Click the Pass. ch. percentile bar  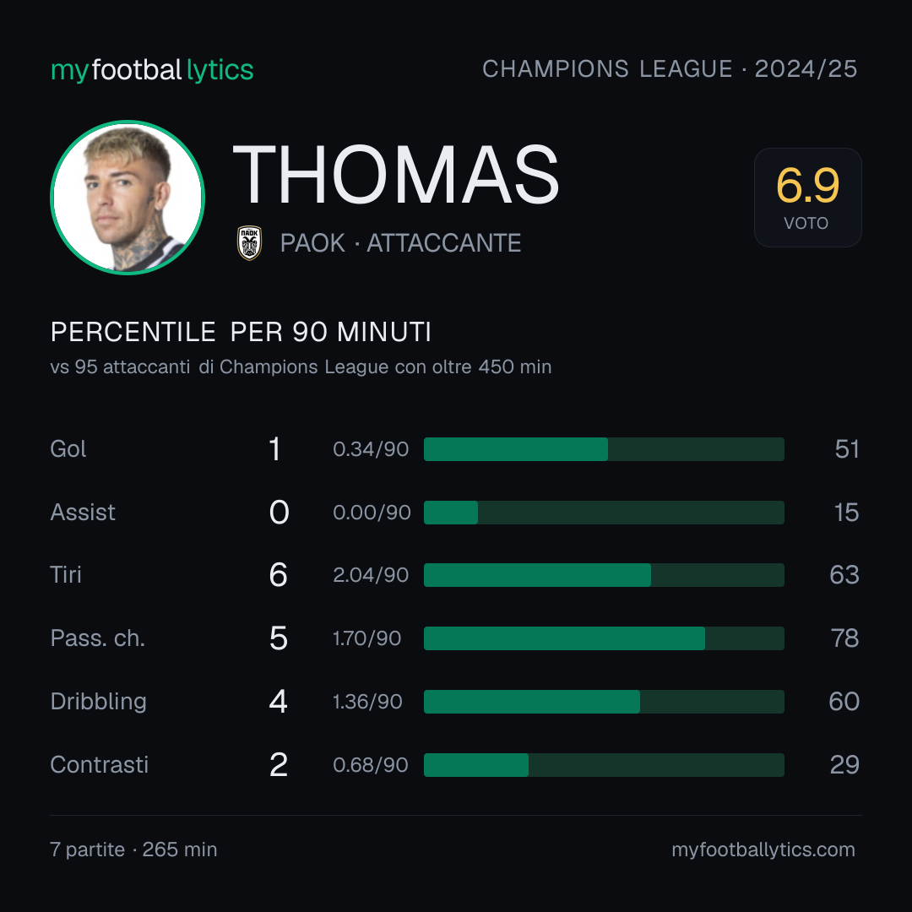tap(604, 638)
